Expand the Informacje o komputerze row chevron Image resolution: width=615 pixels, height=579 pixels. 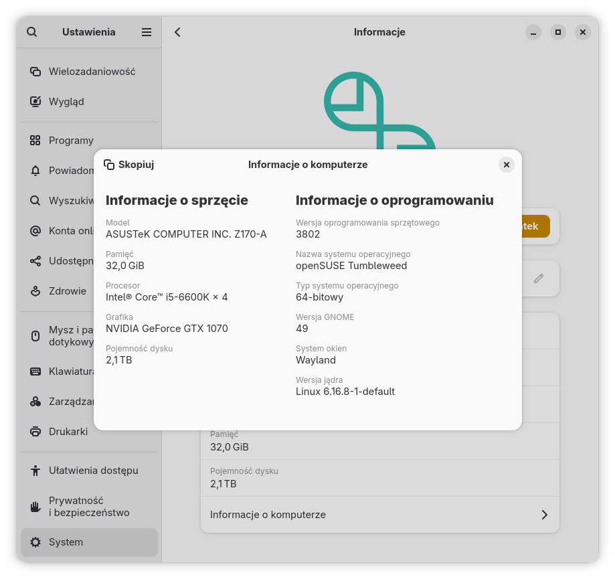click(545, 515)
